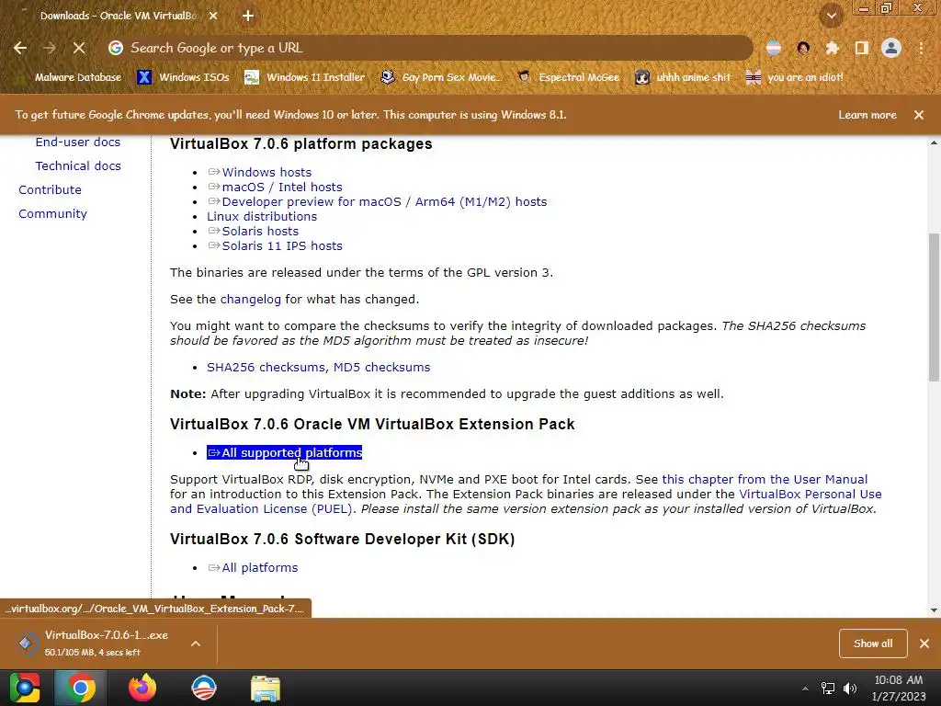Open the network tray icon
Viewport: 941px width, 706px height.
[828, 689]
